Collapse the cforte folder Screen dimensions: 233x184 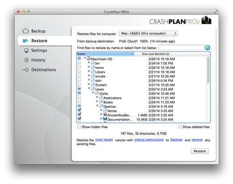[93, 93]
